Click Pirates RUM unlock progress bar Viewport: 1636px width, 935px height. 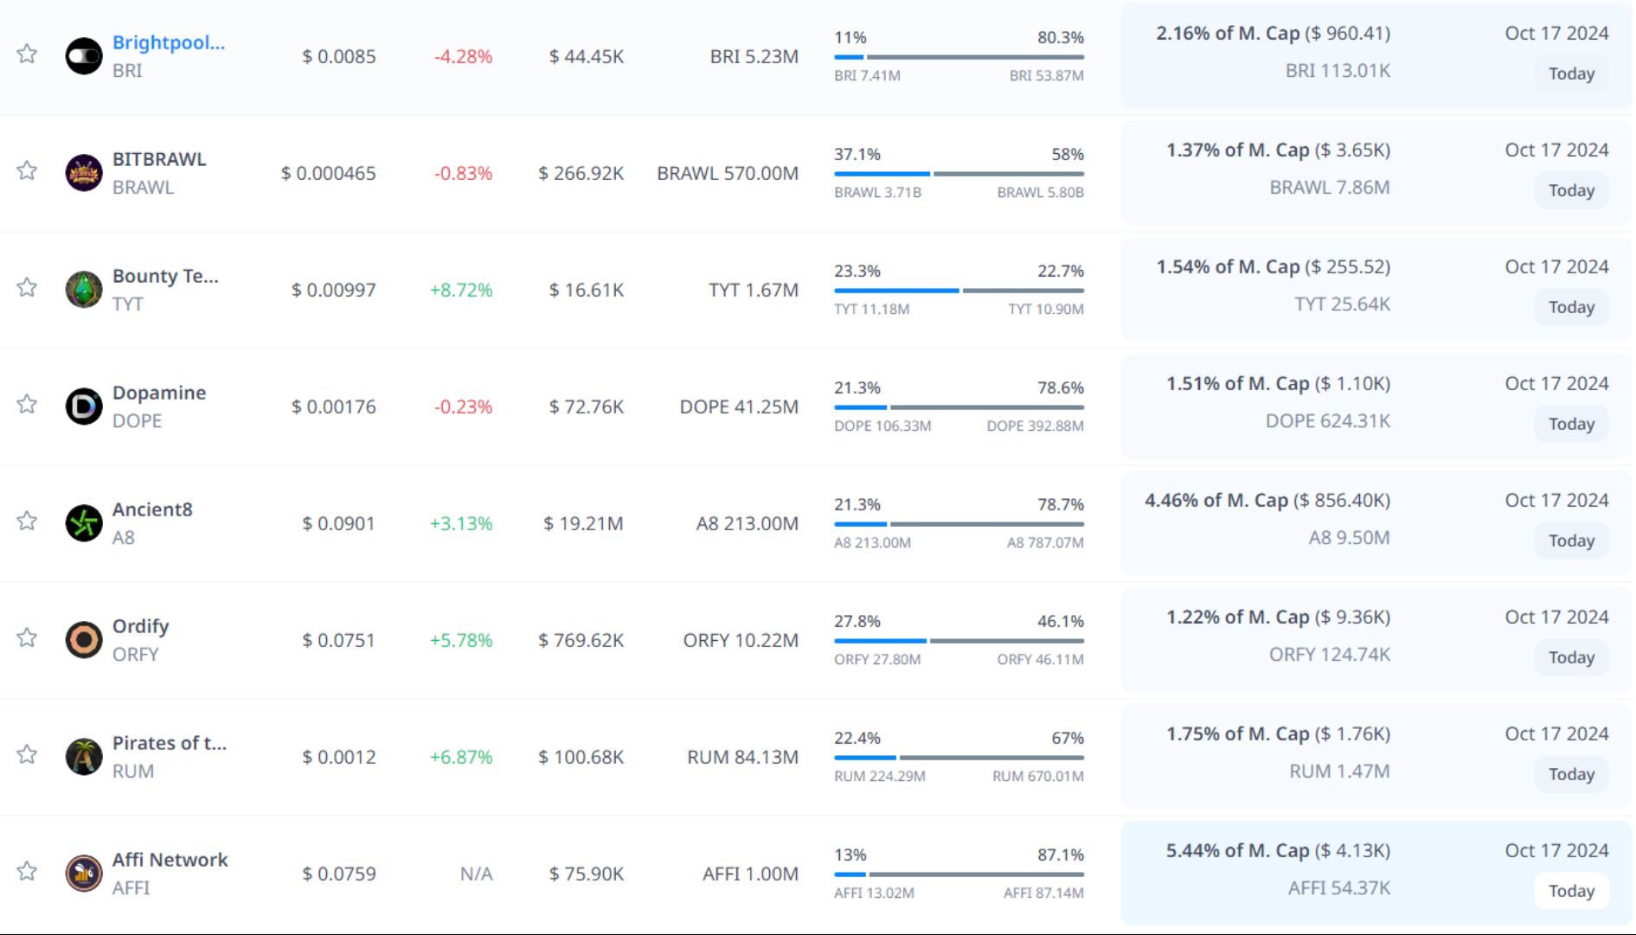tap(959, 758)
